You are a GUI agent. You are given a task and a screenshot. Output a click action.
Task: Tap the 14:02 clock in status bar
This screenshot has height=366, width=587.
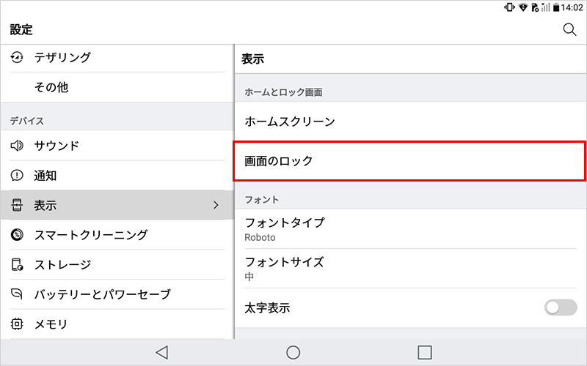pos(572,7)
